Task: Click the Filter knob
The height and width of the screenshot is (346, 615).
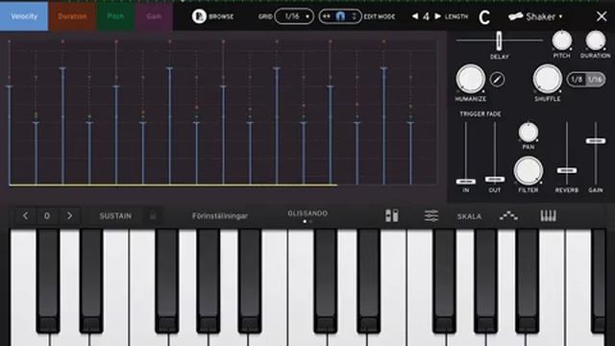Action: (529, 171)
